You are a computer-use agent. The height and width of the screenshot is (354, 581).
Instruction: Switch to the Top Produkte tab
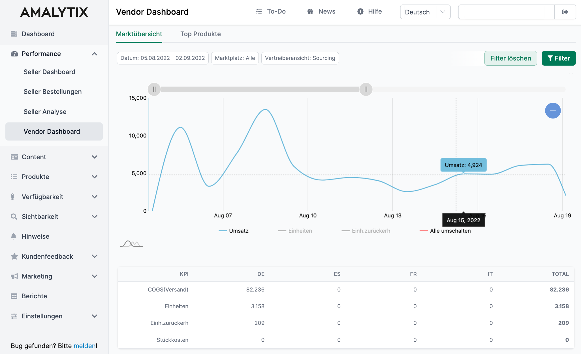click(200, 34)
